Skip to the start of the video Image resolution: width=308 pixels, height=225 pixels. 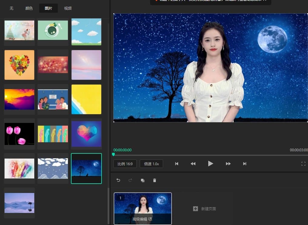click(177, 164)
